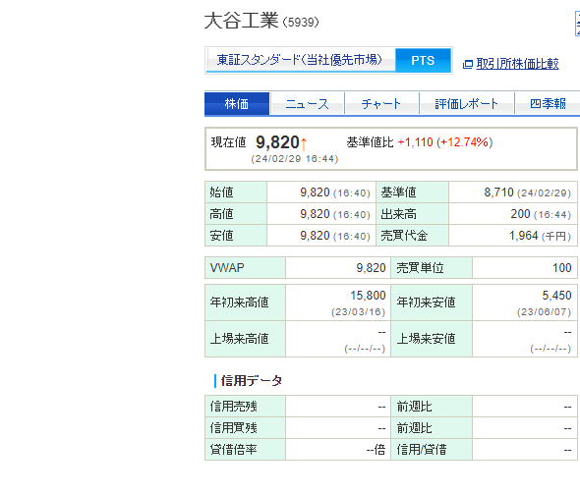580x494 pixels.
Task: Click the 安値 label cell
Action: pyautogui.click(x=236, y=235)
